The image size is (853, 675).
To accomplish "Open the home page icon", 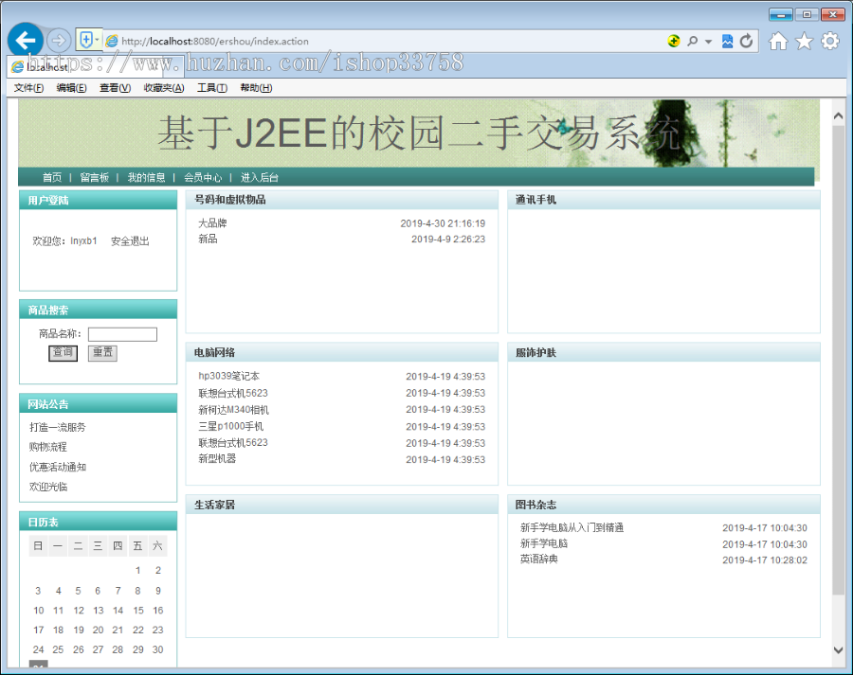I will coord(777,41).
